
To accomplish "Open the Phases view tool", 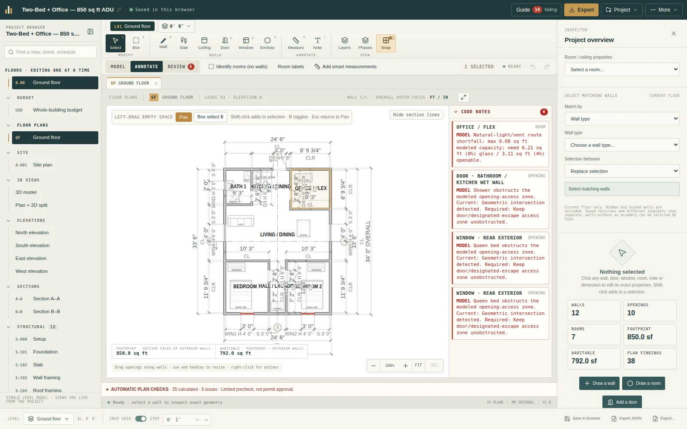I will [x=365, y=43].
